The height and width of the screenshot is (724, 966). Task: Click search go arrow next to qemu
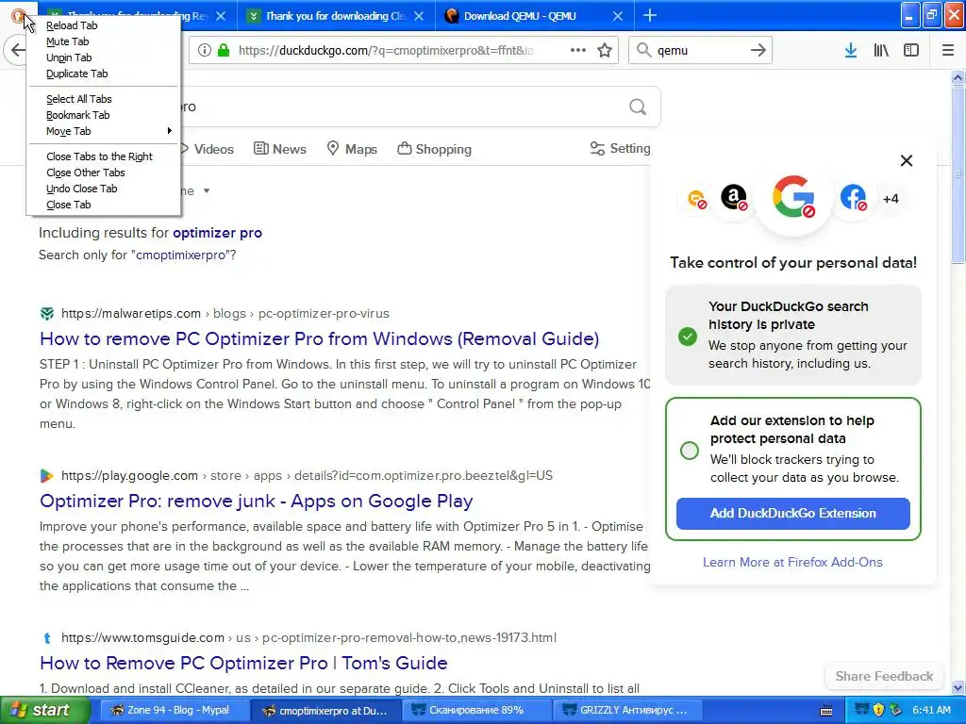[x=758, y=50]
